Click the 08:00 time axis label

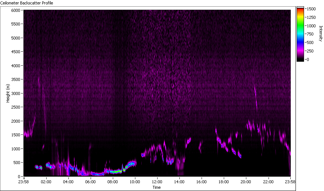coord(112,182)
